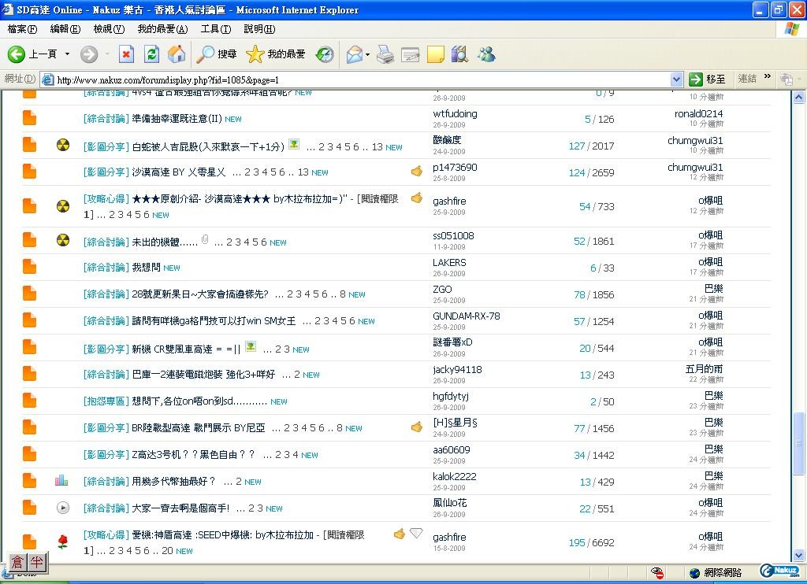The height and width of the screenshot is (584, 807).
Task: Click the Mail envelope toolbar icon
Action: pos(355,54)
